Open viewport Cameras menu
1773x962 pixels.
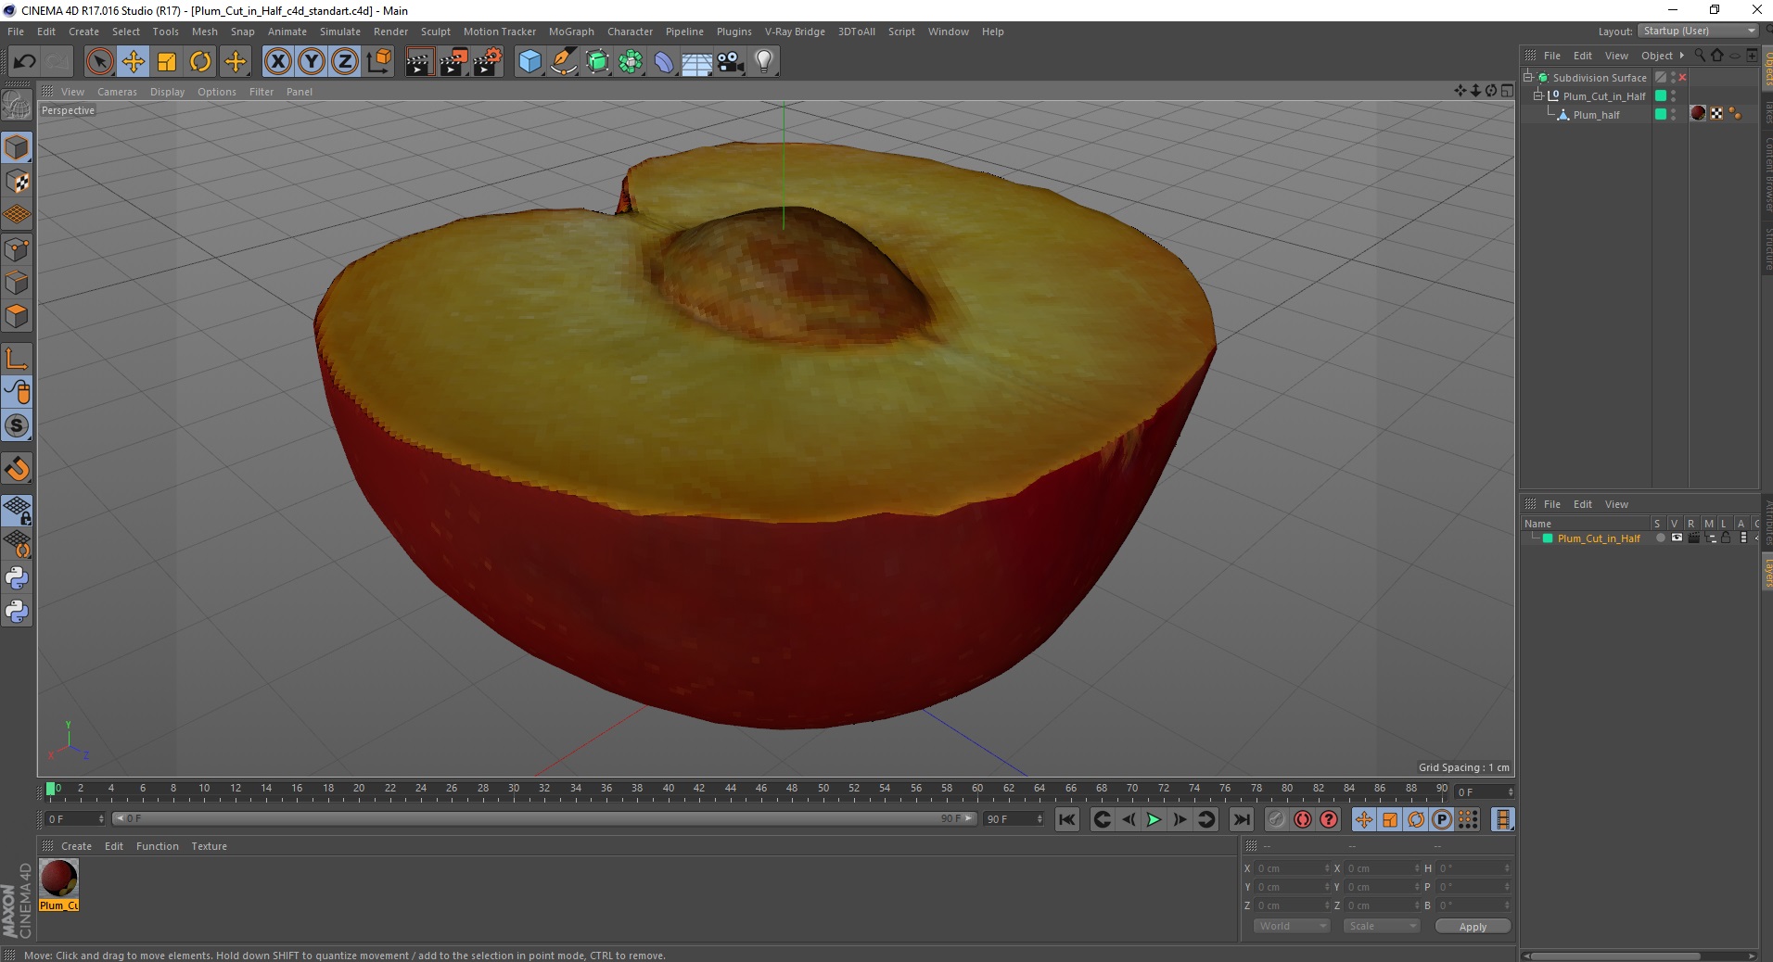click(x=117, y=92)
